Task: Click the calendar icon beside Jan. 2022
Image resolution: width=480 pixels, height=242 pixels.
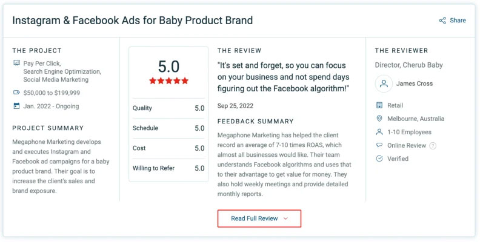Action: point(16,106)
